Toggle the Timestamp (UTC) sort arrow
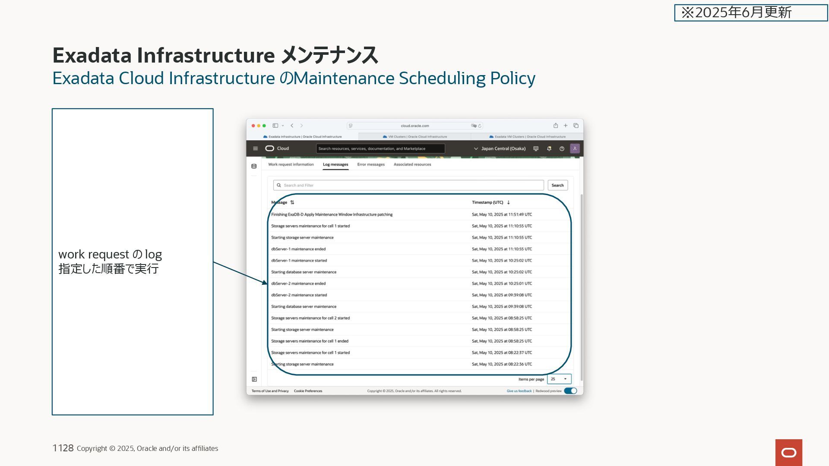 (508, 202)
